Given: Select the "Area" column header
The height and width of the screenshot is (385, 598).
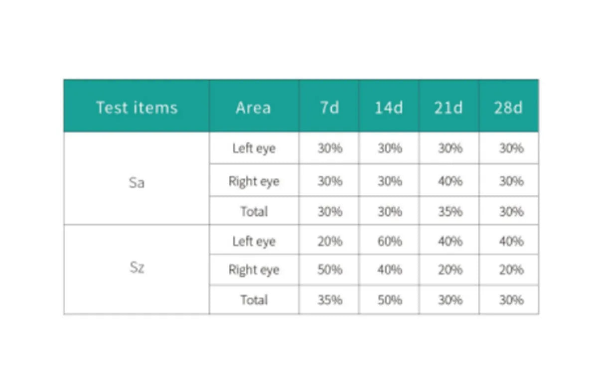Looking at the screenshot, I should point(254,108).
